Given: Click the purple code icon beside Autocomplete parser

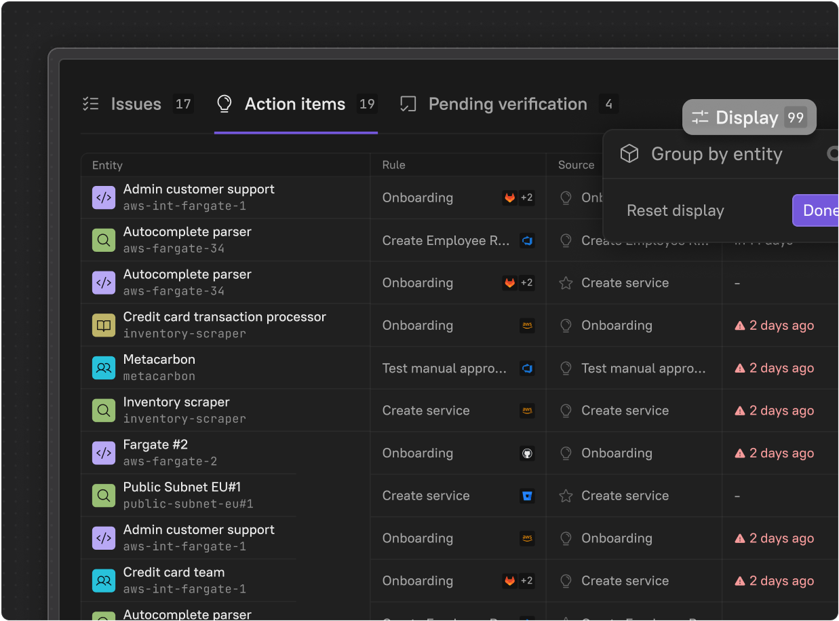Looking at the screenshot, I should coord(103,283).
